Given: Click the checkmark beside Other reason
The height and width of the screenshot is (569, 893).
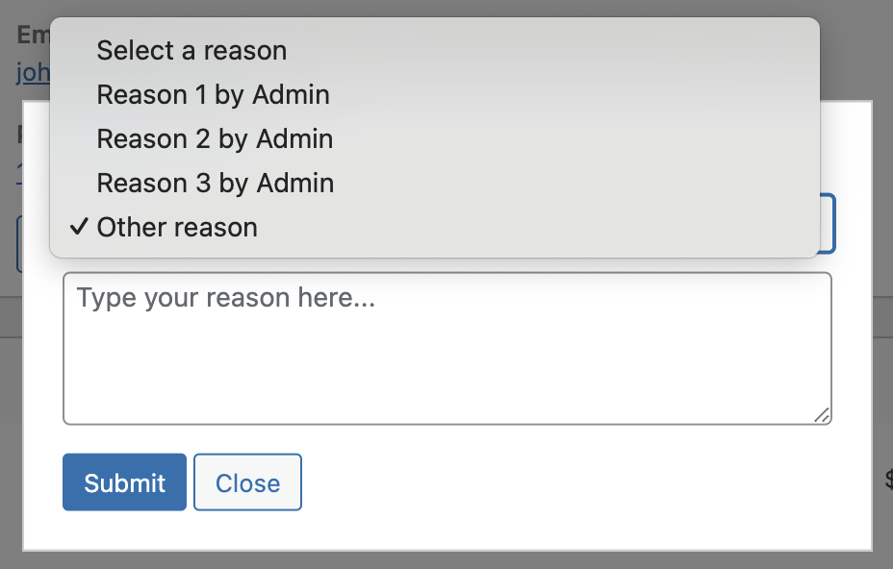Looking at the screenshot, I should [x=79, y=227].
